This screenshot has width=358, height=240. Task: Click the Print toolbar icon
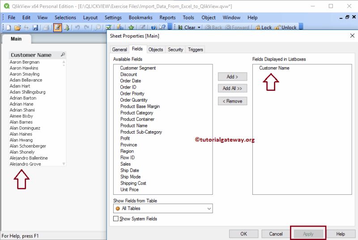coord(47,28)
